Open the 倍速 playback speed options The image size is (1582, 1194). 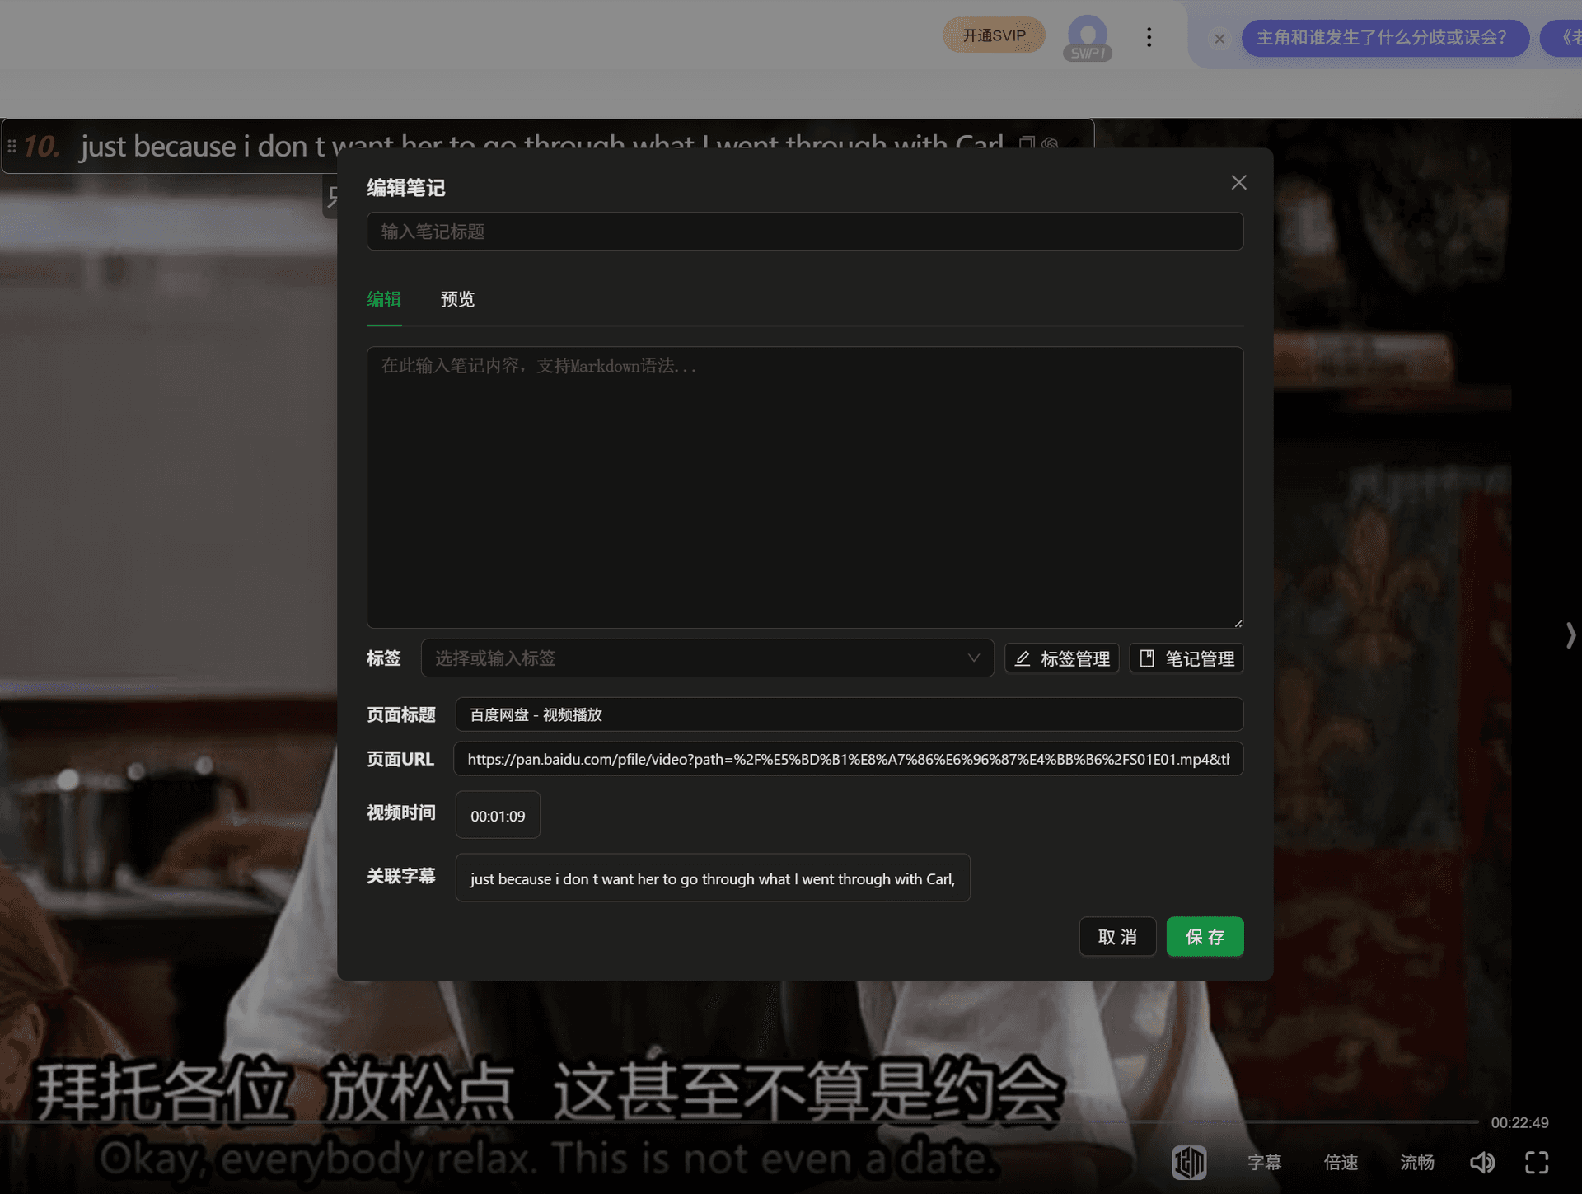pos(1340,1163)
